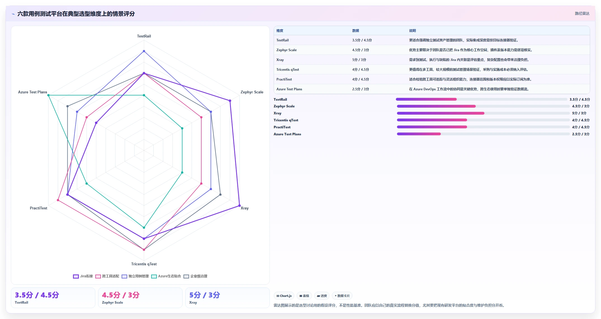The height and width of the screenshot is (319, 601).
Task: Select the TestRail row in the table
Action: [432, 40]
